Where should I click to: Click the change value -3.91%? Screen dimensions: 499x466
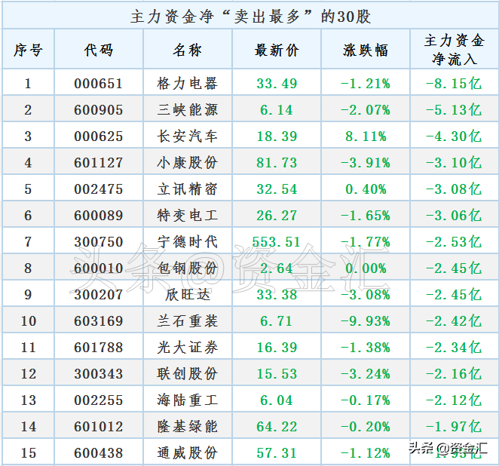pos(366,163)
